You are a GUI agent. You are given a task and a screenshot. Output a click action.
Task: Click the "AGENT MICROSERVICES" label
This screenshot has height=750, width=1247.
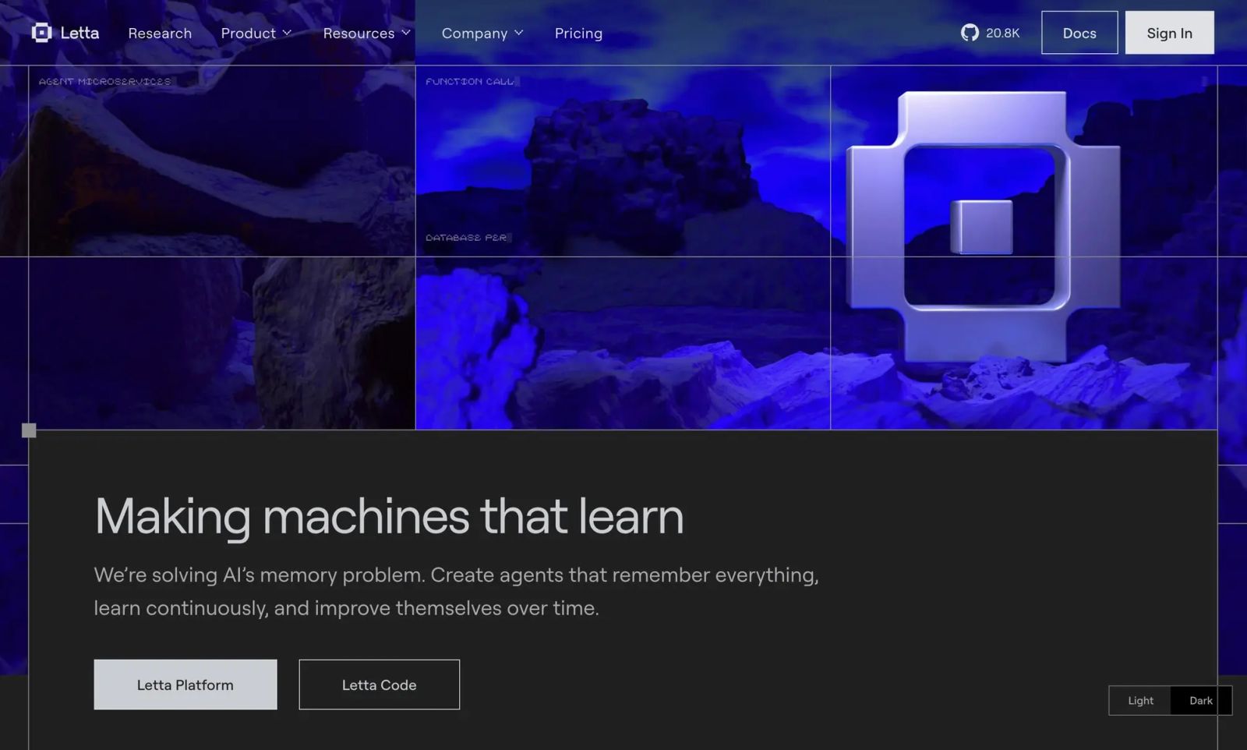pyautogui.click(x=104, y=81)
